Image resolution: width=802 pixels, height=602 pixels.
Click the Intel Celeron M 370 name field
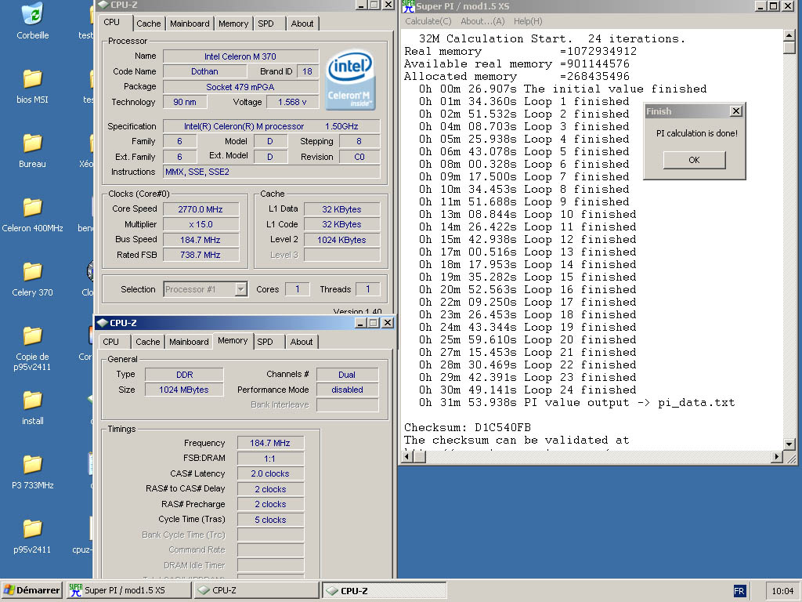pos(240,56)
